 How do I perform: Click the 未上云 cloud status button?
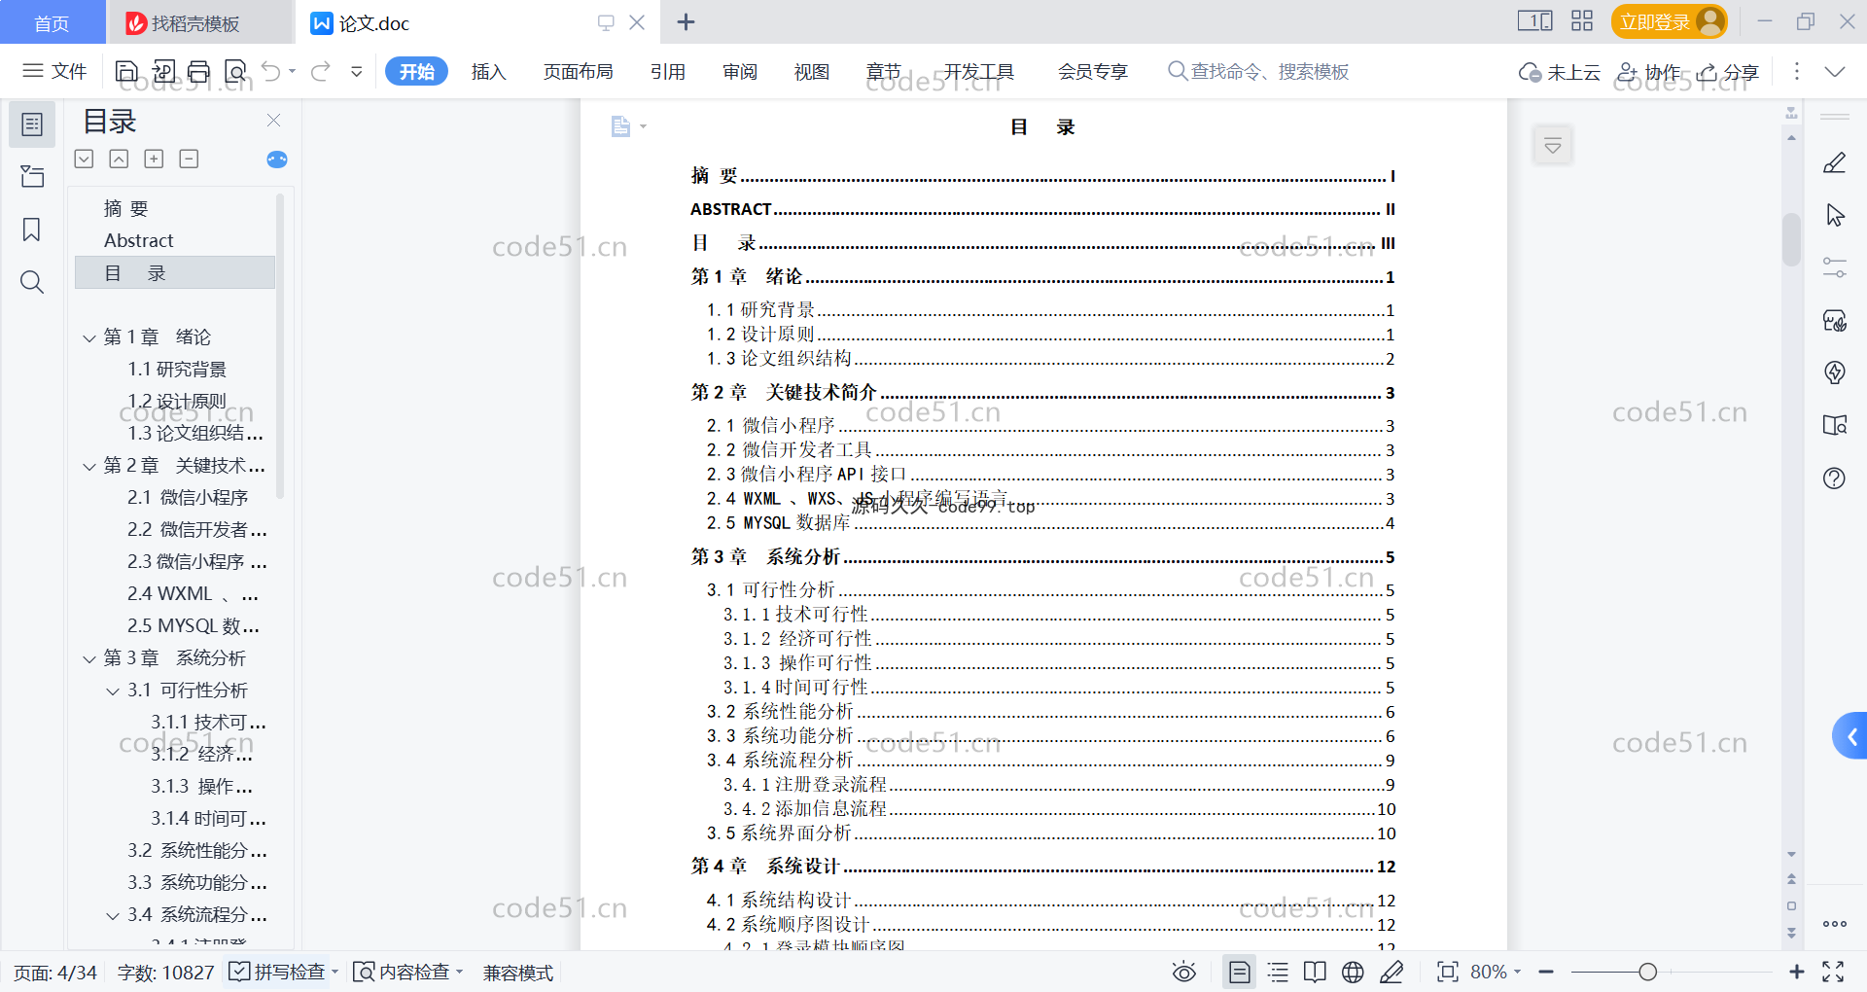(x=1560, y=72)
